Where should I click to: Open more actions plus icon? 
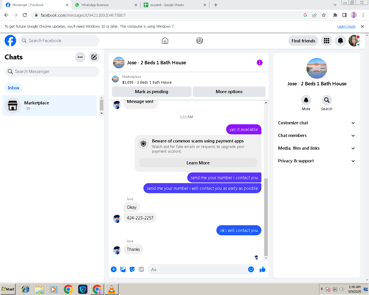coord(114,269)
